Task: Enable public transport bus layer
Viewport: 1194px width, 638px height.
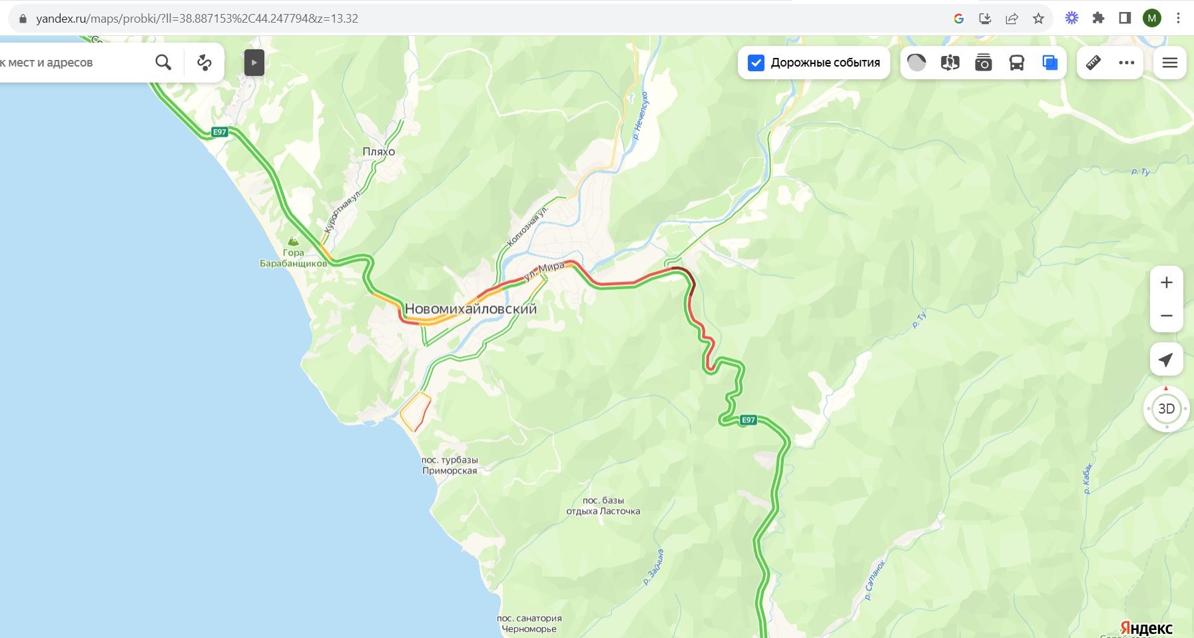Action: 1017,63
